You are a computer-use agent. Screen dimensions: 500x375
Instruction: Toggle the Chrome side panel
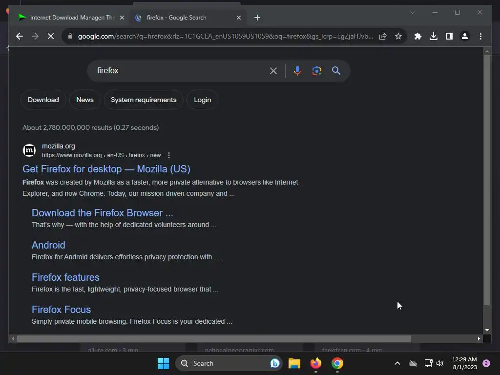[449, 36]
